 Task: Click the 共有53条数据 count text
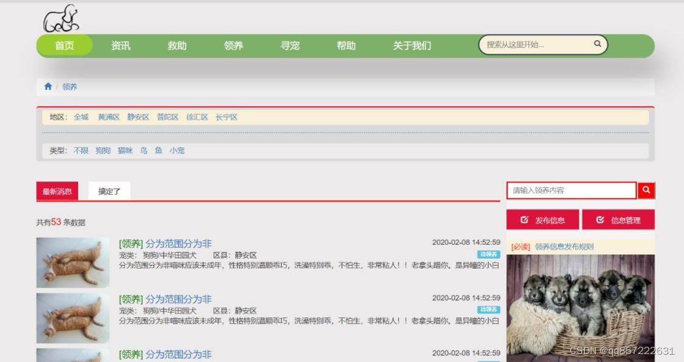60,222
